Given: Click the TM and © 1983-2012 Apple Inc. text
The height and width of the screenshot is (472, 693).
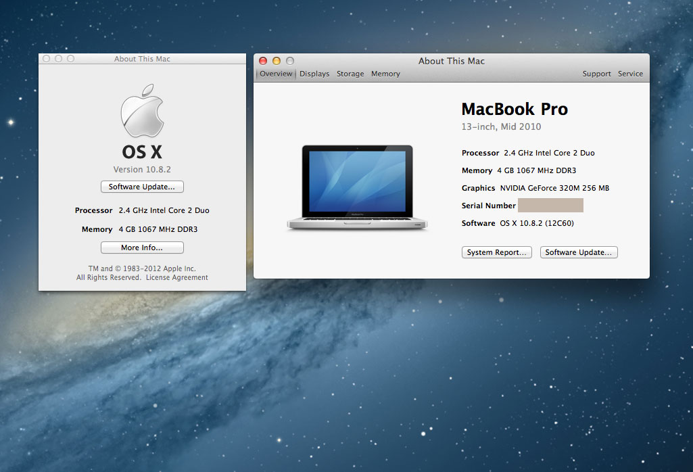Looking at the screenshot, I should [142, 268].
